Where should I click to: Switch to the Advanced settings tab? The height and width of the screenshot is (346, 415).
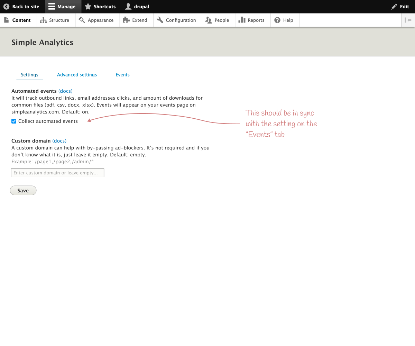tap(77, 75)
